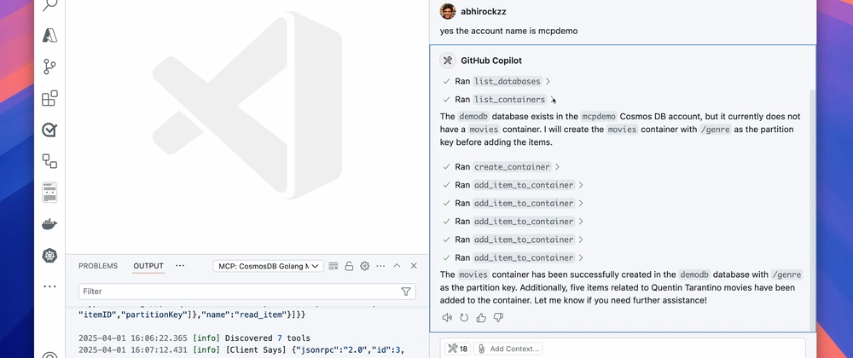The height and width of the screenshot is (358, 853).
Task: Click the list_databases code label
Action: 508,82
